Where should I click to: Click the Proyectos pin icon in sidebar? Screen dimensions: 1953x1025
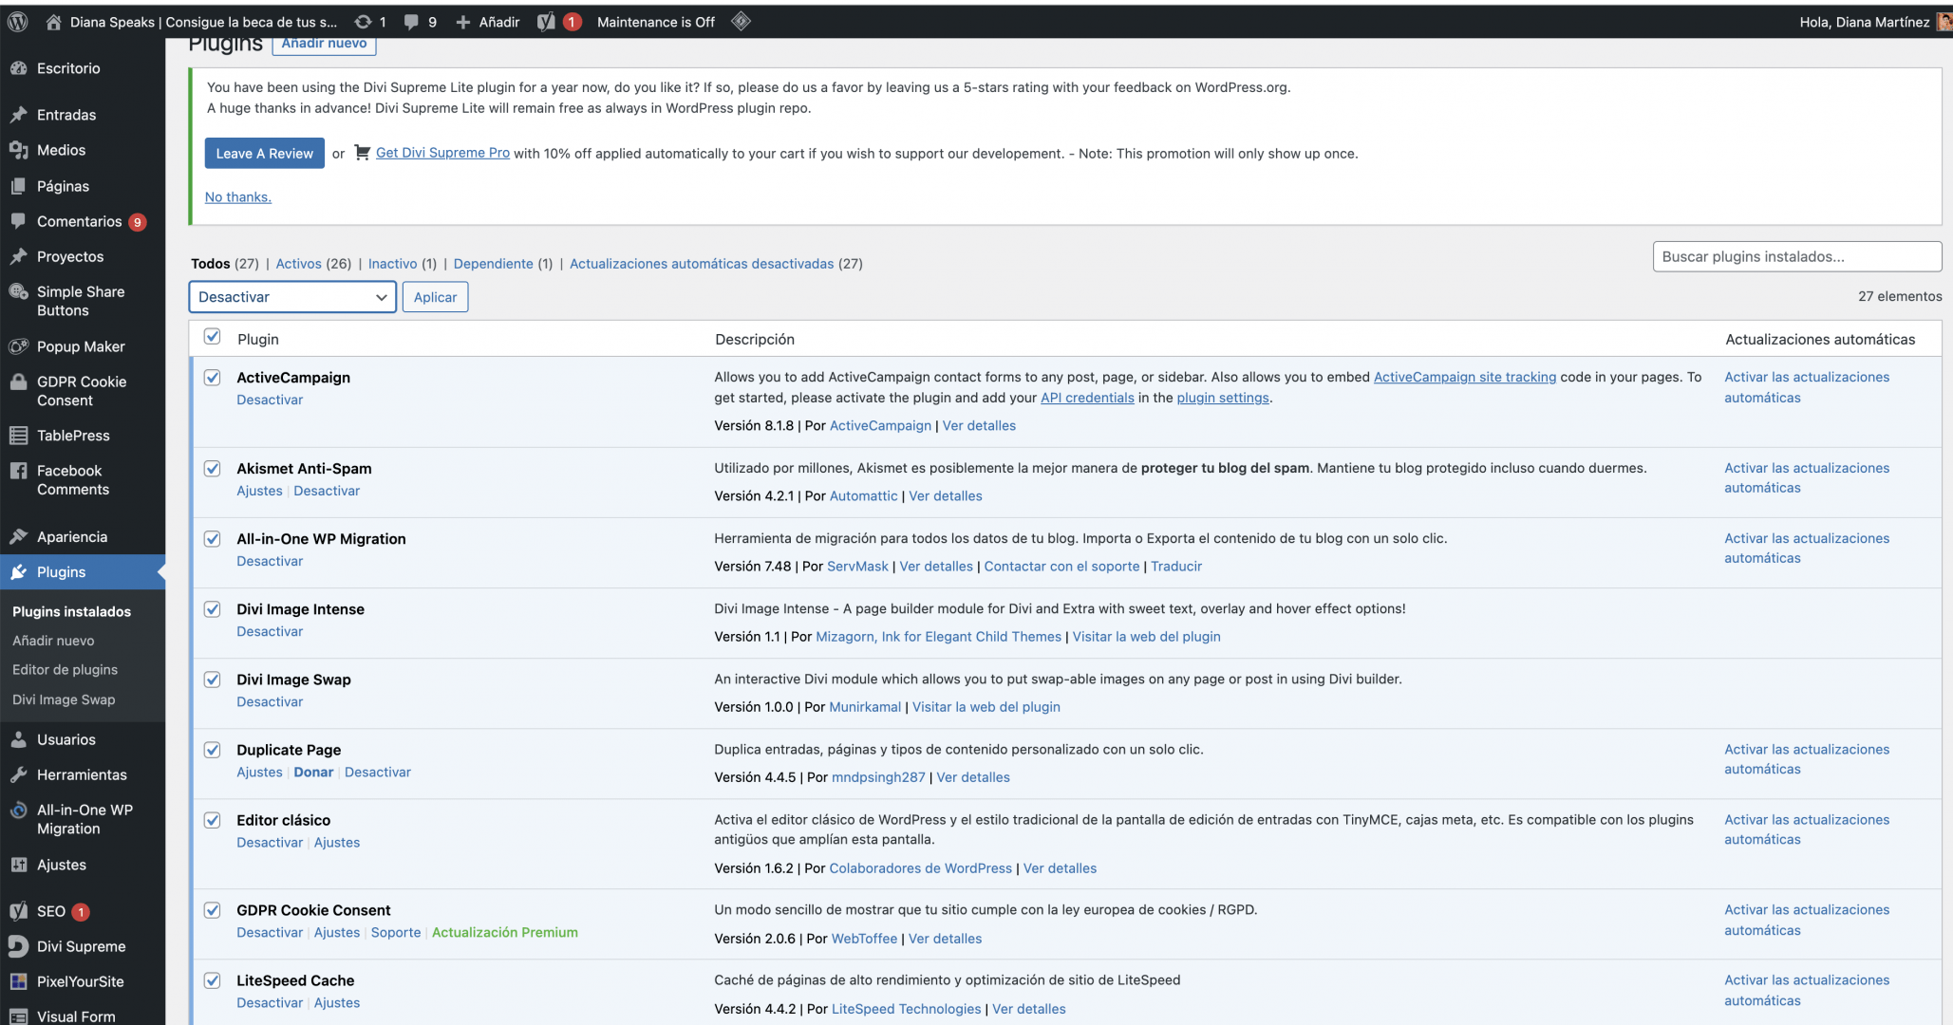(18, 256)
